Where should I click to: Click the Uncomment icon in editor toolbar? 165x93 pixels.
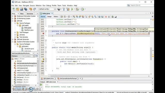115,17
